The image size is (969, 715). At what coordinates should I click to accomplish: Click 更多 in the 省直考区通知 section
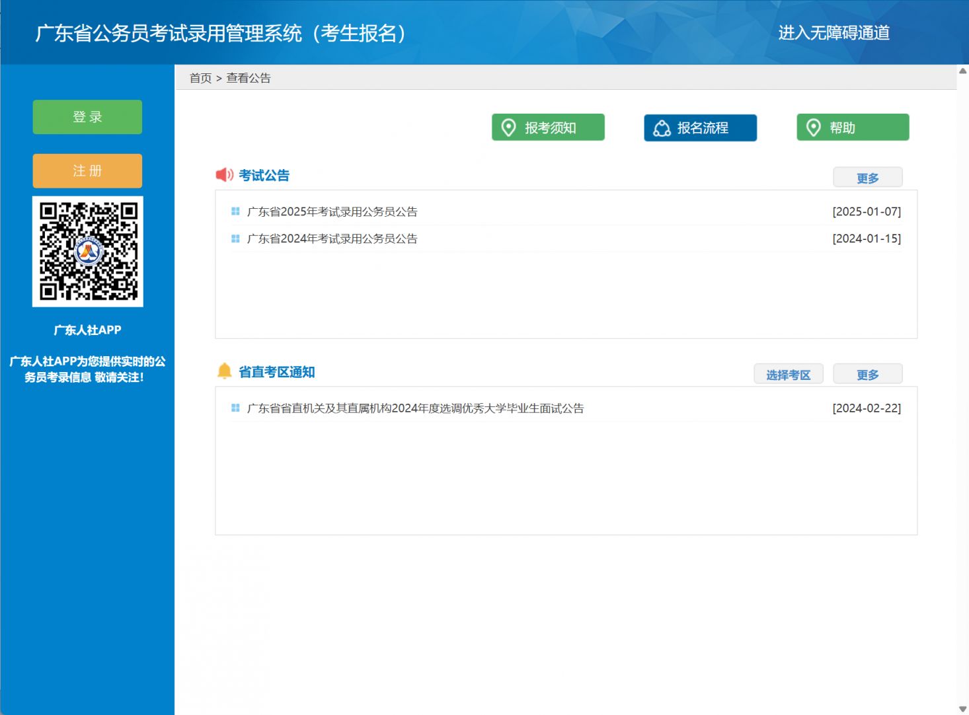pos(867,374)
